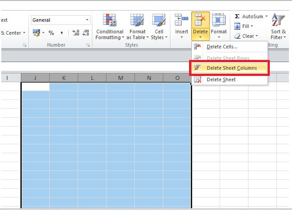Image resolution: width=292 pixels, height=210 pixels.
Task: Click the Conditional Formatting icon
Action: pos(110,20)
